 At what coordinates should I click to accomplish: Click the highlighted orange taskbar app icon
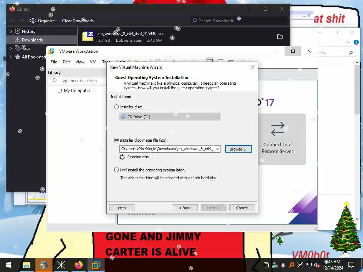click(x=44, y=265)
